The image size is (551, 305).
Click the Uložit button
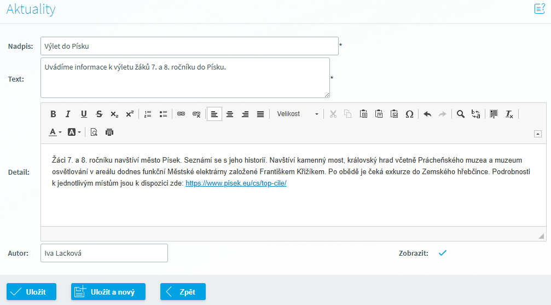point(31,292)
